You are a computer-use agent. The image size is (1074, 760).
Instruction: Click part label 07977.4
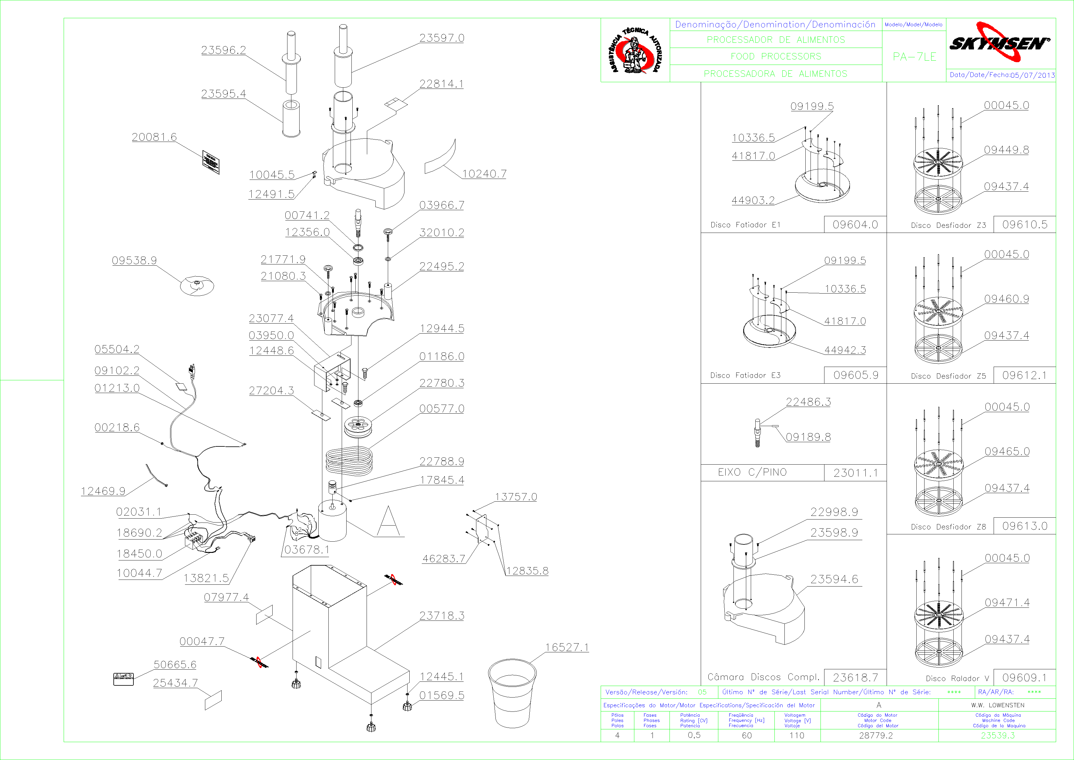click(x=227, y=598)
